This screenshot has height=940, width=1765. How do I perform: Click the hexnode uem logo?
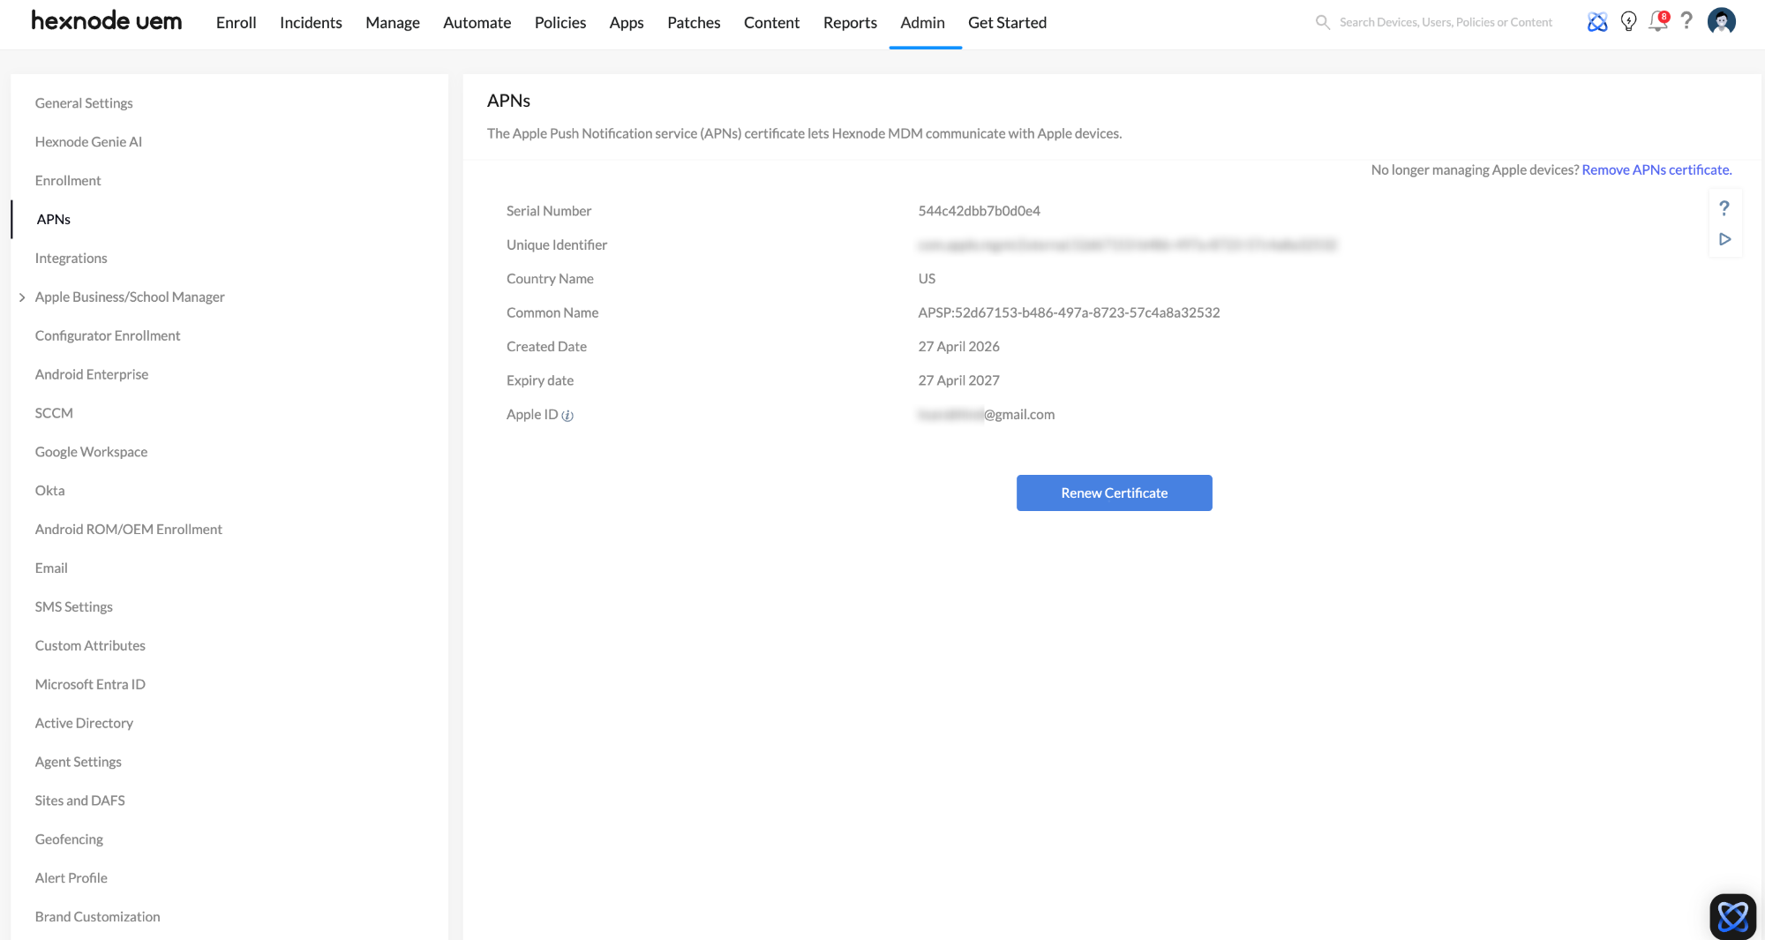[x=107, y=22]
